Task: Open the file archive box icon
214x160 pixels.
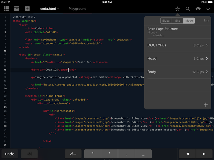Action: [17, 9]
